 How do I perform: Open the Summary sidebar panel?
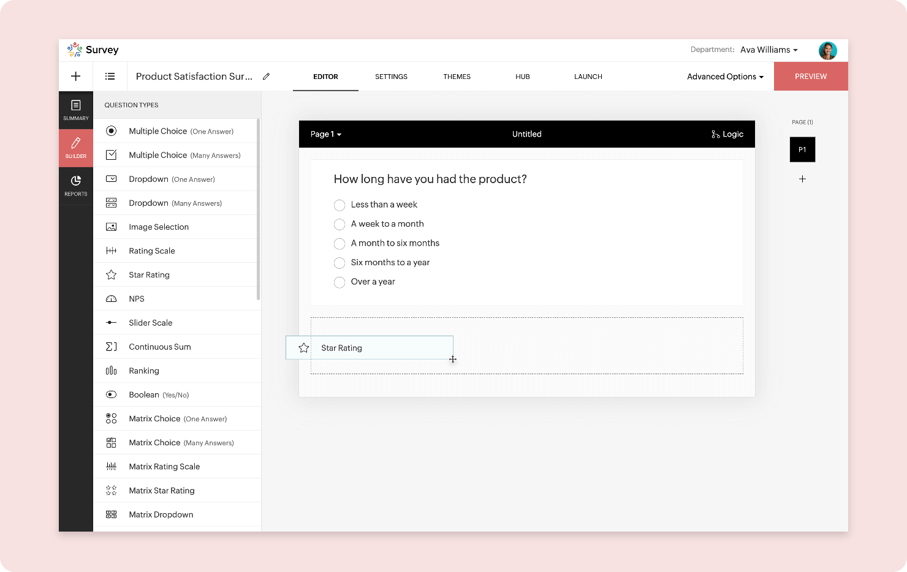tap(76, 110)
